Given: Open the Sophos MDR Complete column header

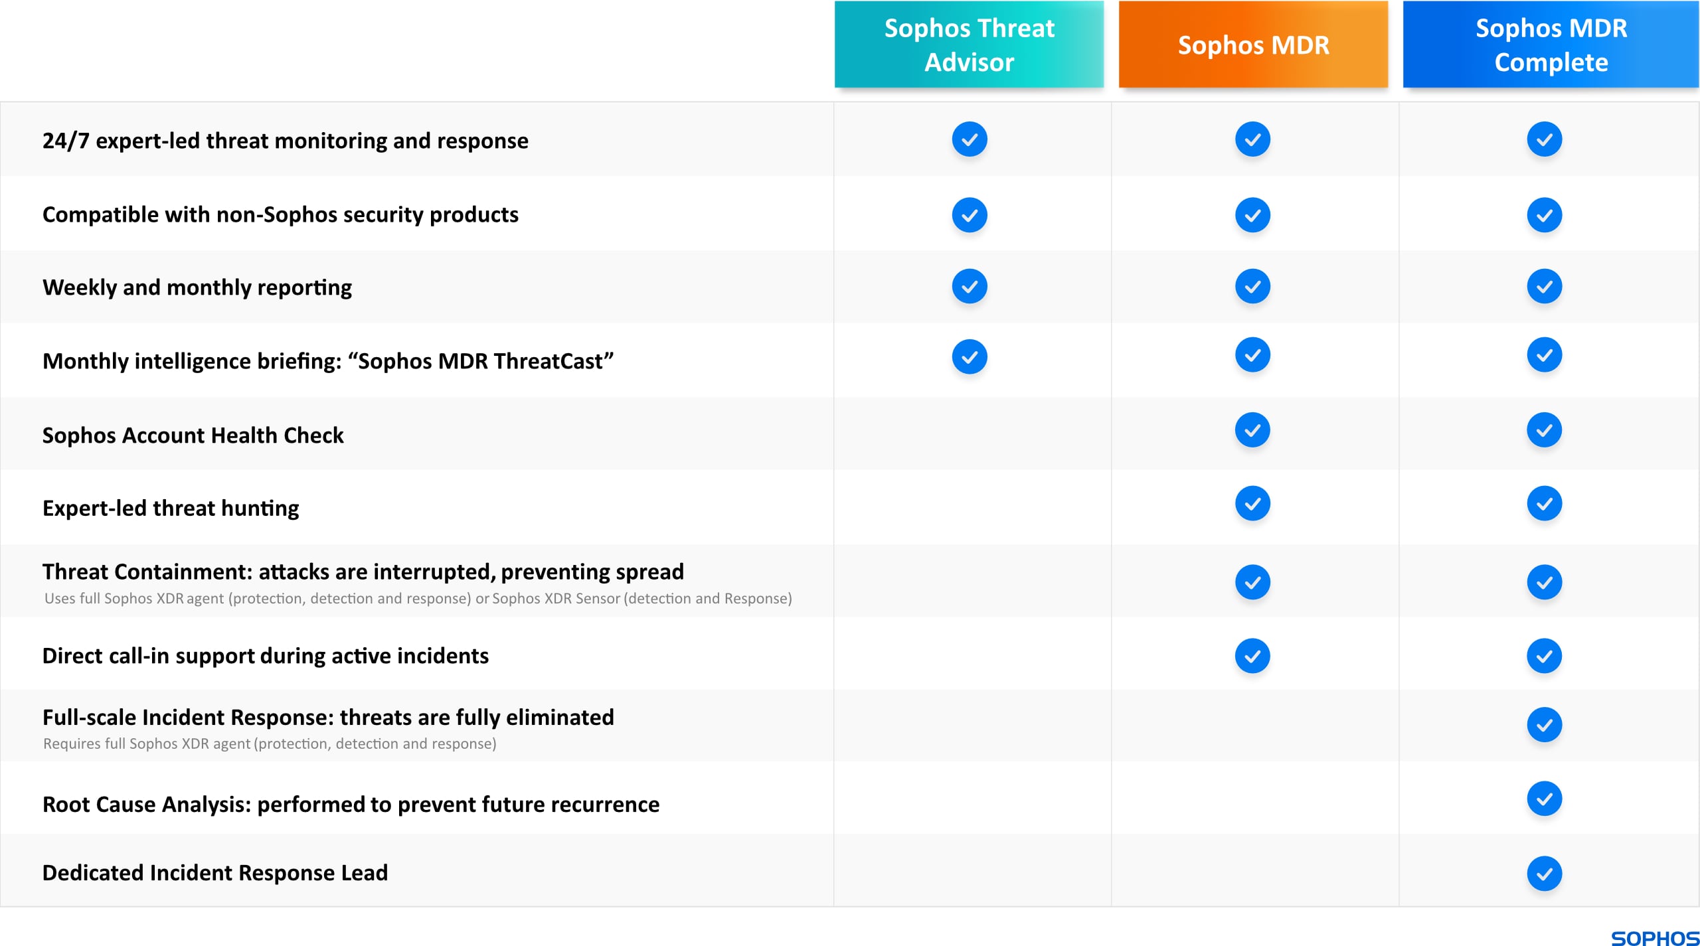Looking at the screenshot, I should (x=1551, y=44).
